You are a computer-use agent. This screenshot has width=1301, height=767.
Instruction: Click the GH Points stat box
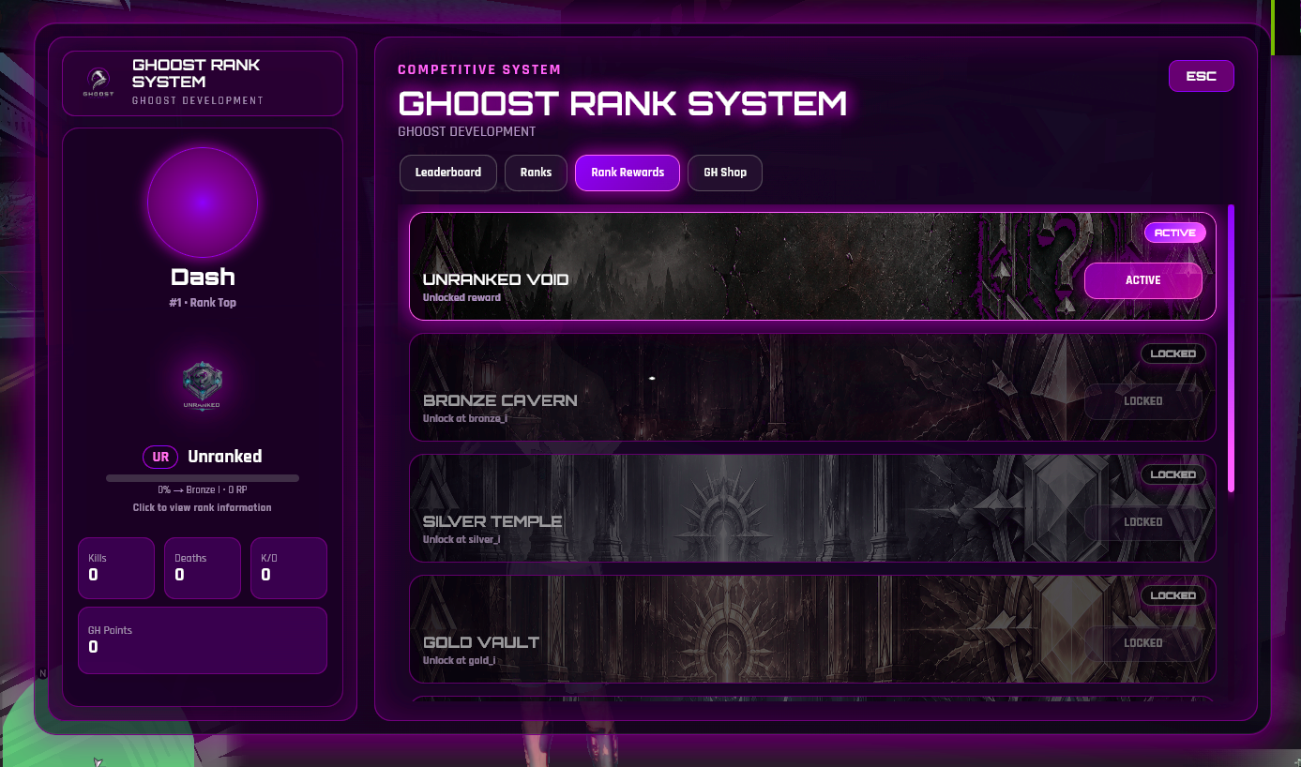(203, 640)
